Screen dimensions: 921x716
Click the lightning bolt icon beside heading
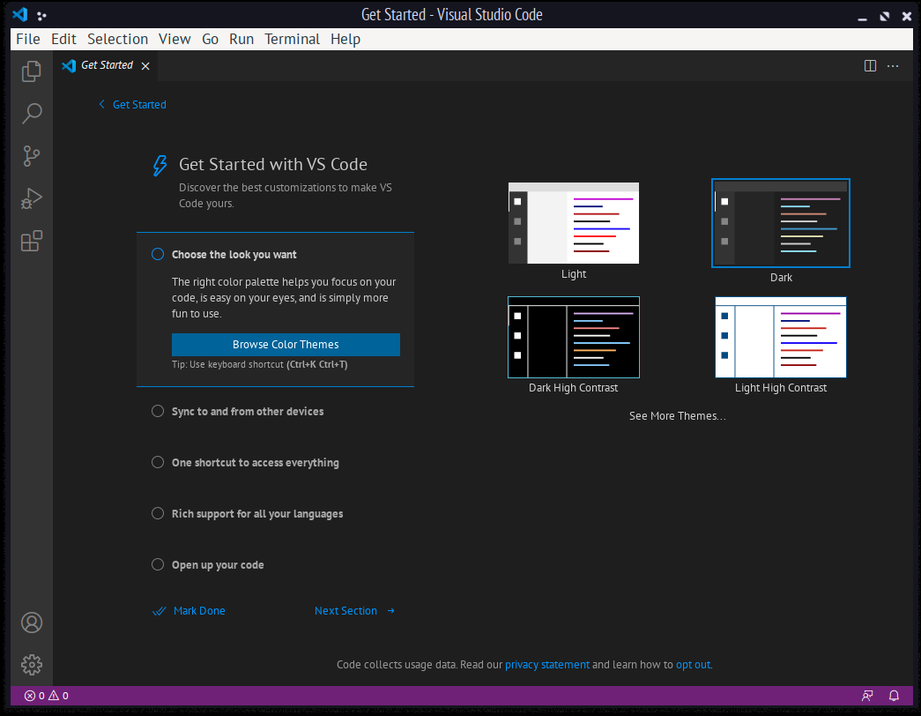coord(160,166)
